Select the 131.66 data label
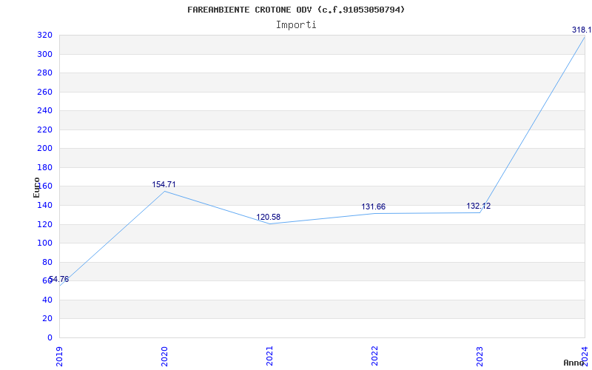Image resolution: width=592 pixels, height=370 pixels. click(374, 207)
